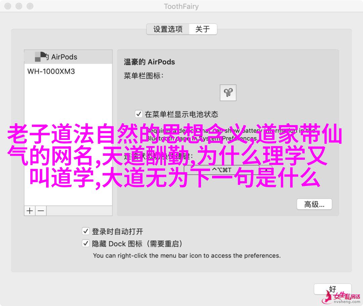Click the 温豪的 AirPods heading
The height and width of the screenshot is (306, 363).
(149, 62)
